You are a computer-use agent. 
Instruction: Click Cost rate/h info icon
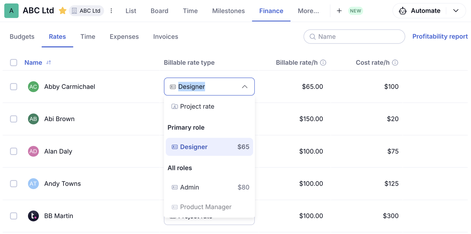click(395, 63)
